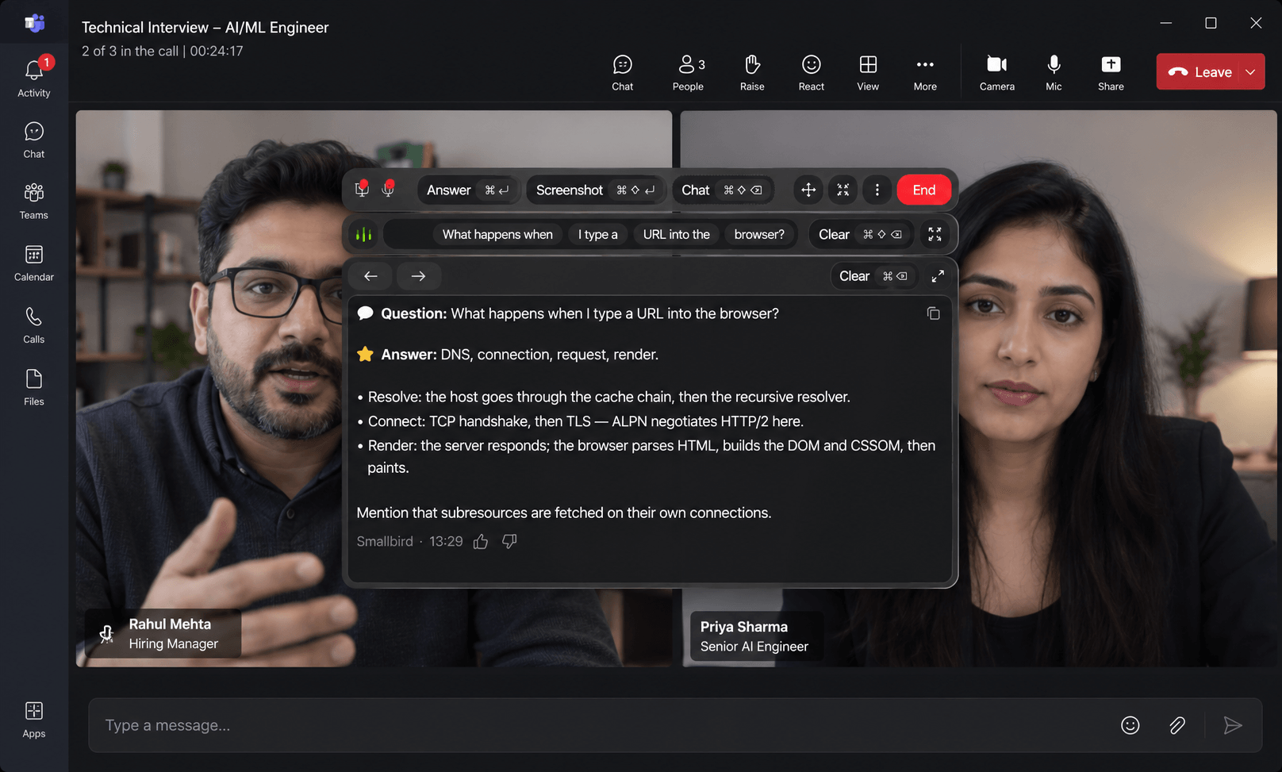The width and height of the screenshot is (1282, 772).
Task: Click the 'Question:' line in answer panel
Action: click(x=568, y=313)
